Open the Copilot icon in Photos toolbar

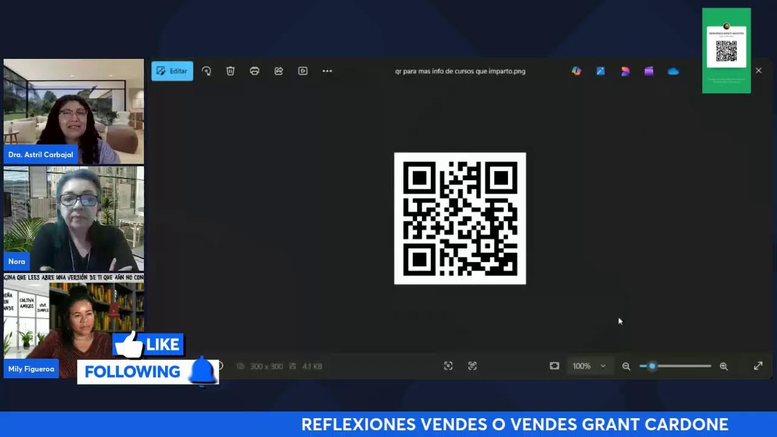pos(576,71)
